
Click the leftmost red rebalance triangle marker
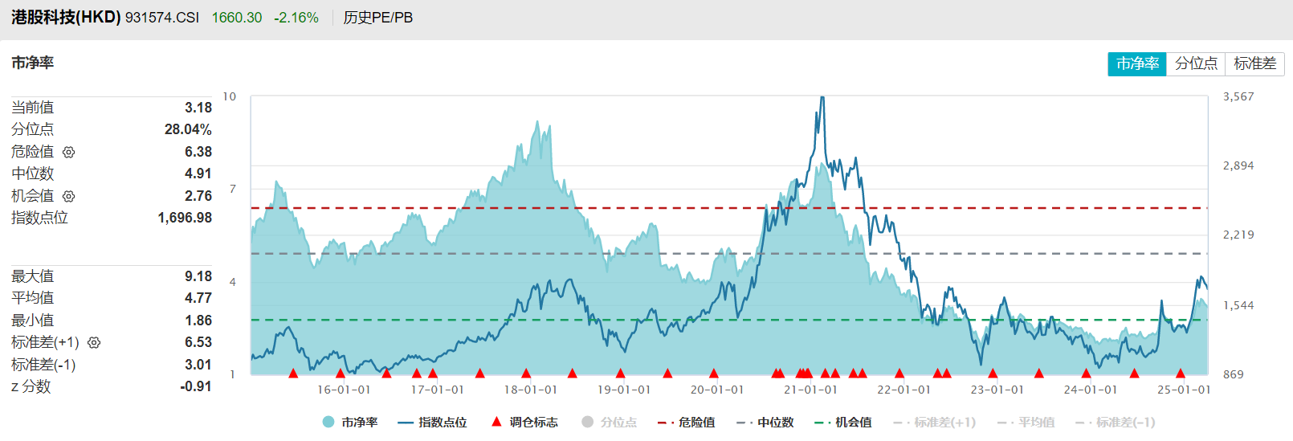coord(293,373)
